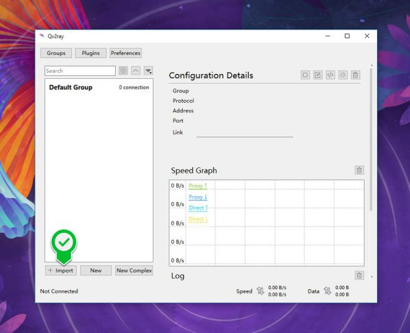The width and height of the screenshot is (410, 333).
Task: Close the Qv2ray window
Action: click(367, 36)
